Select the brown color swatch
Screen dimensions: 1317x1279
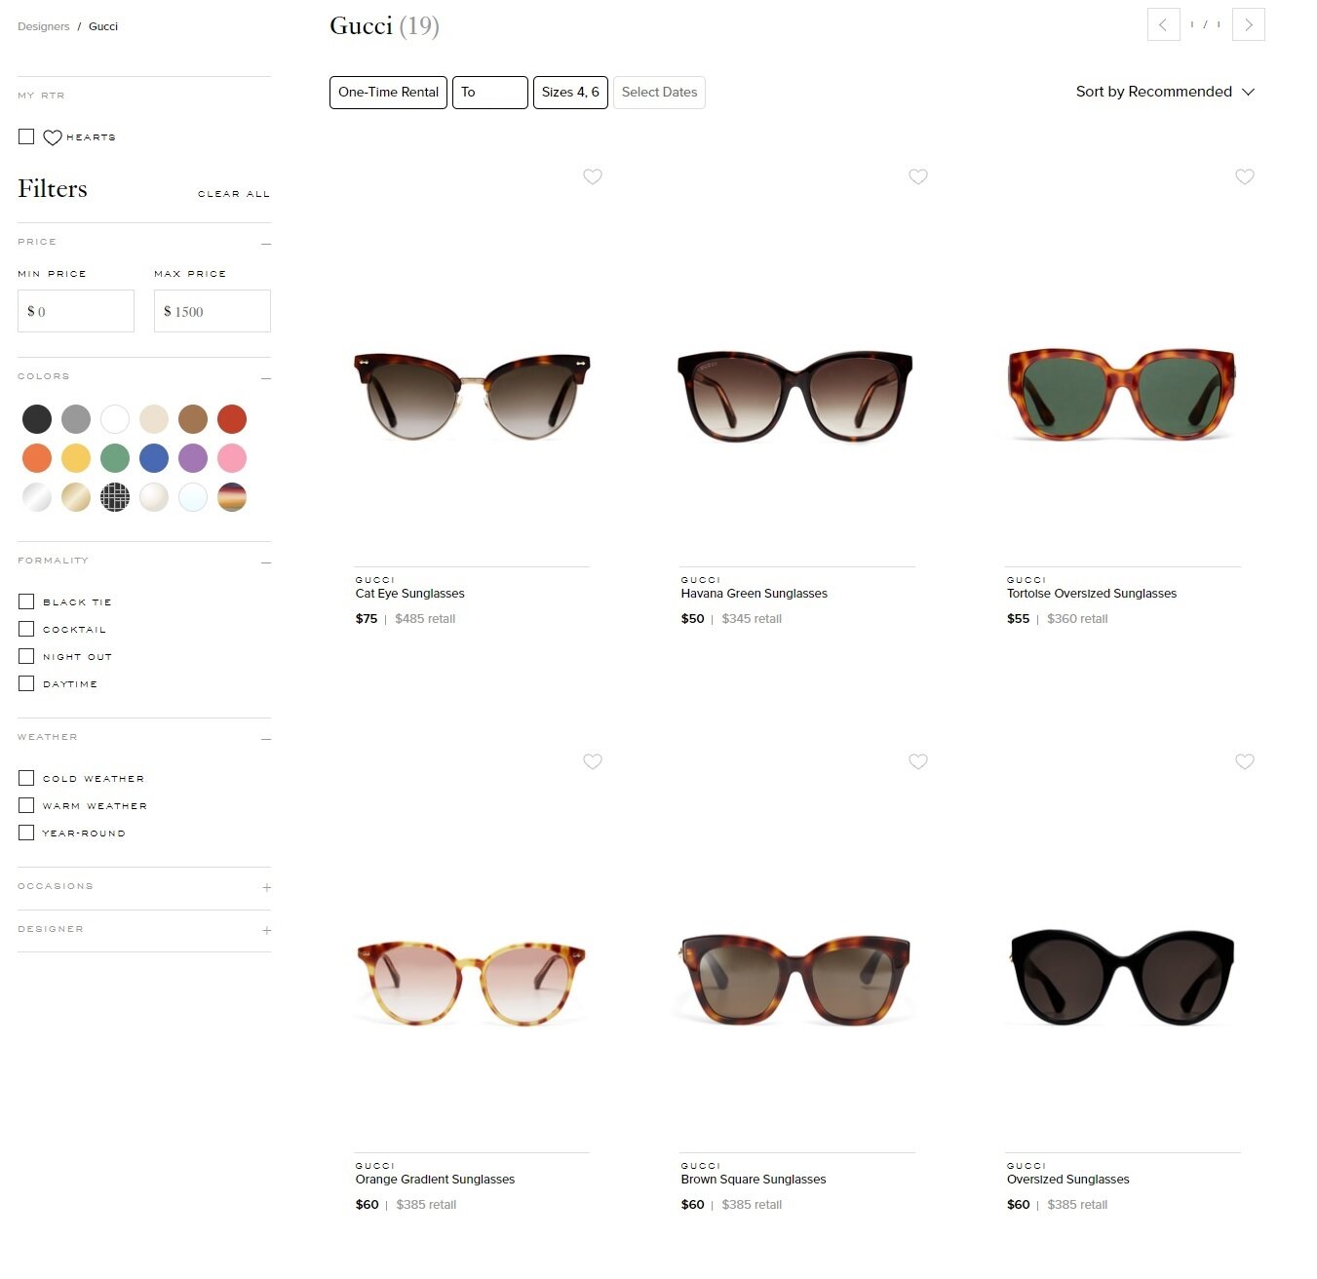click(193, 419)
